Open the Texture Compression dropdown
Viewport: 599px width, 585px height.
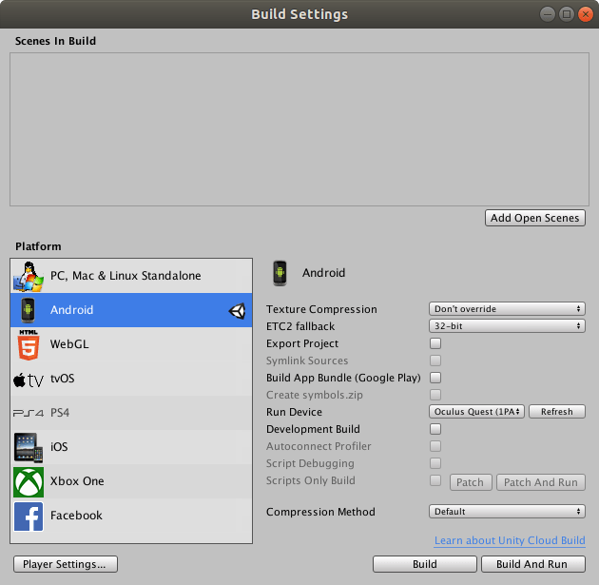click(x=507, y=309)
